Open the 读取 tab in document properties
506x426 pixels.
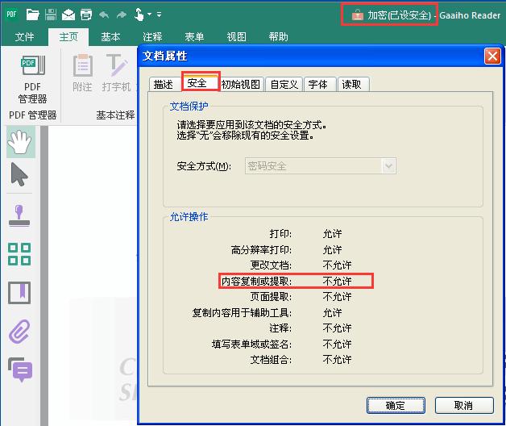[352, 85]
